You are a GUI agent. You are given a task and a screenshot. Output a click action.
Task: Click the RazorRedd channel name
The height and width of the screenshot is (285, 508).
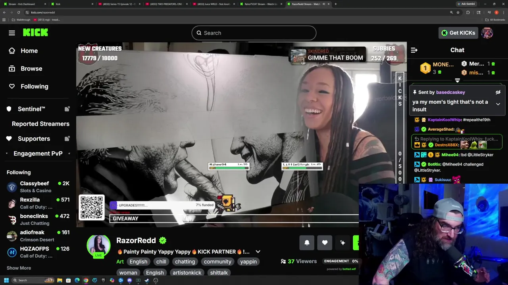pos(136,240)
